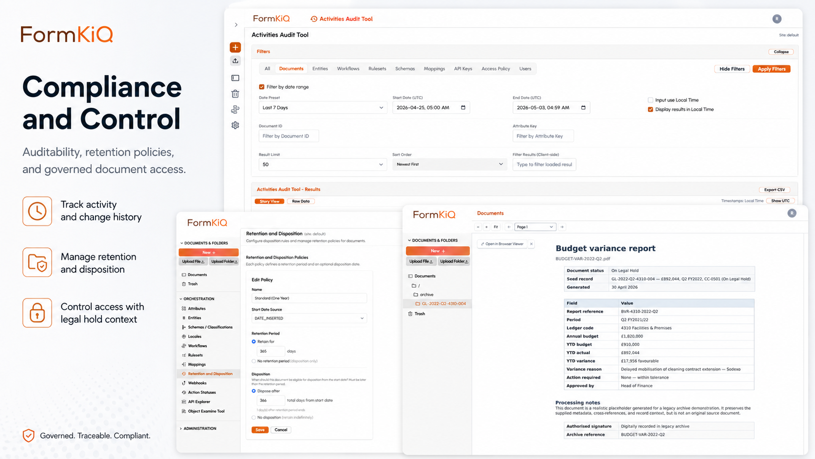Select the API Keys filter tab
Viewport: 815px width, 459px height.
(x=463, y=69)
